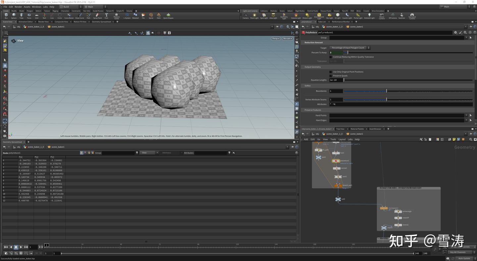Image resolution: width=477 pixels, height=261 pixels.
Task: Check the Preserve Quads option
Action: click(x=331, y=76)
